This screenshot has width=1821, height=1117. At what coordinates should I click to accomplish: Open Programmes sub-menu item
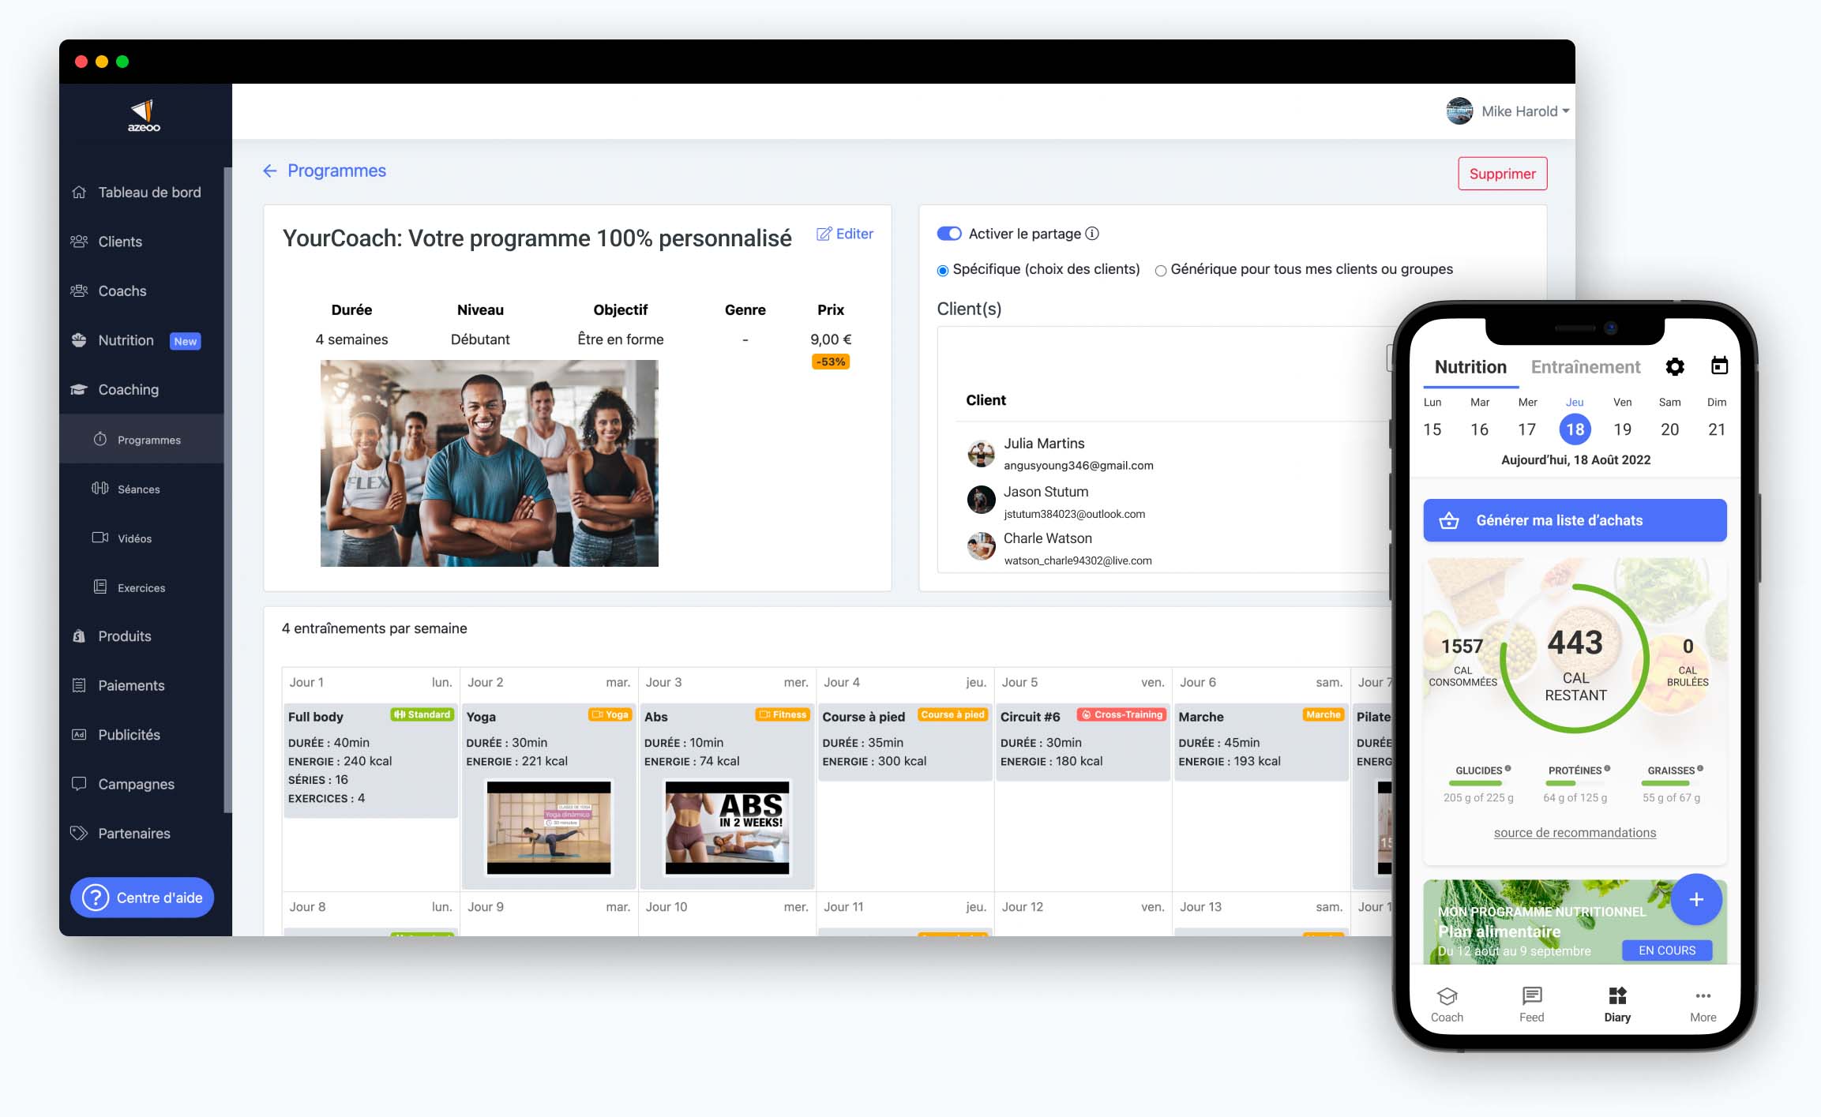click(147, 440)
